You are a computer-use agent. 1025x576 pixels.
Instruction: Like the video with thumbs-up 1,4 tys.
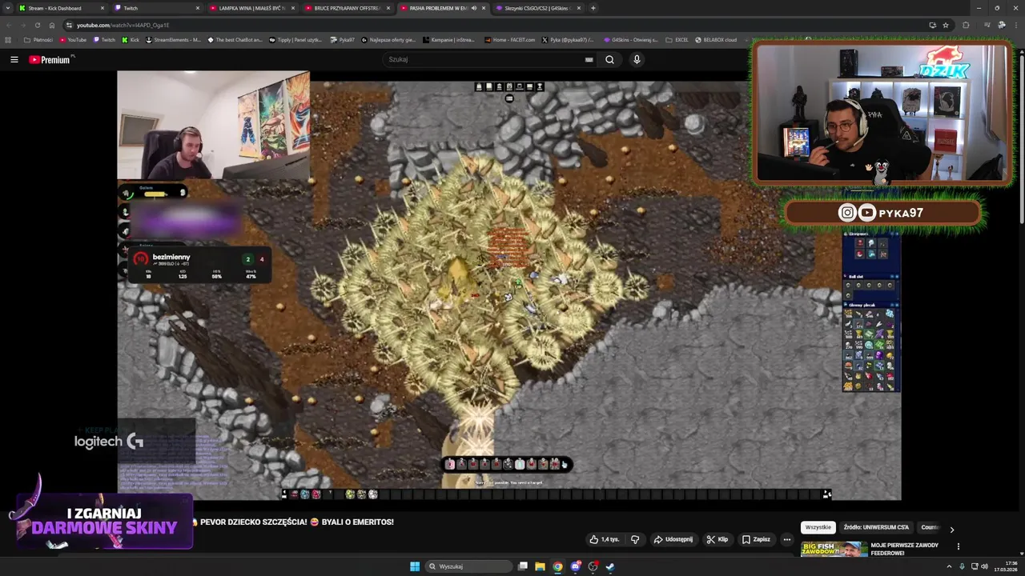(x=605, y=539)
